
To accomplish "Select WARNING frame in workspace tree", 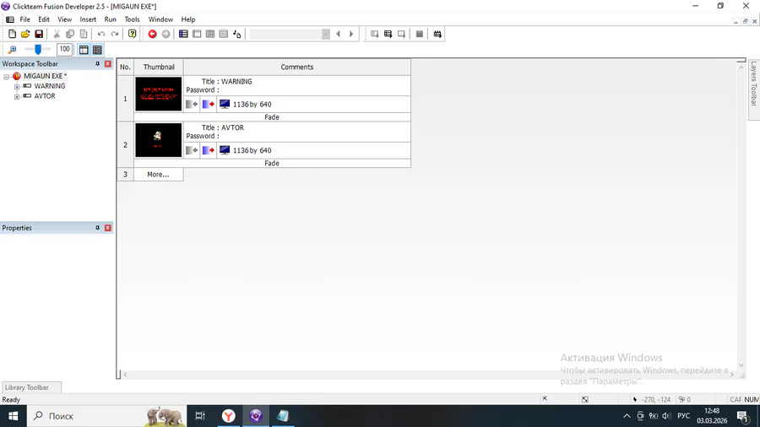I will coord(50,86).
